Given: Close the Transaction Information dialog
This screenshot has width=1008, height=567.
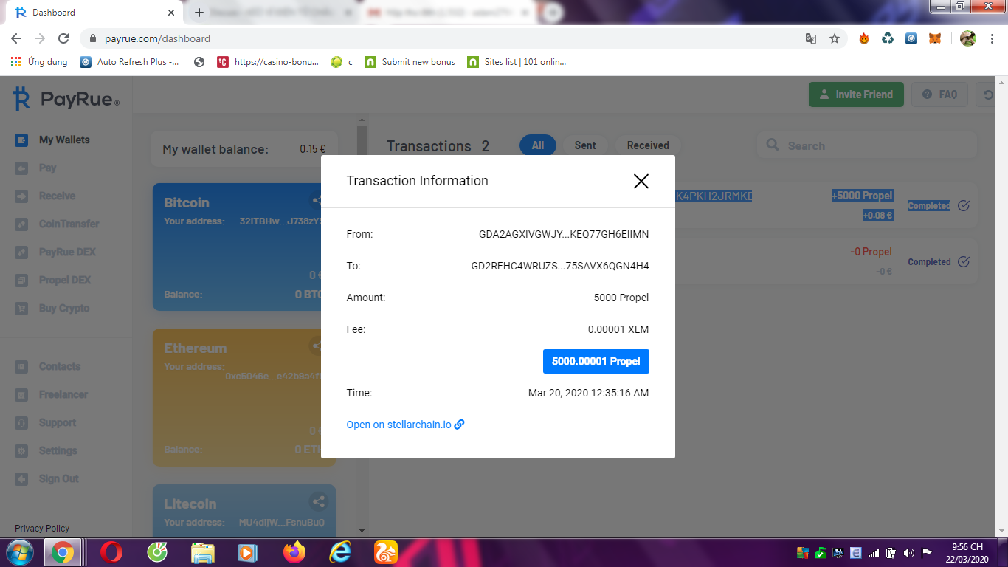Looking at the screenshot, I should (641, 181).
